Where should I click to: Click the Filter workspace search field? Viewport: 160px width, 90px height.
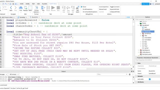[147, 19]
